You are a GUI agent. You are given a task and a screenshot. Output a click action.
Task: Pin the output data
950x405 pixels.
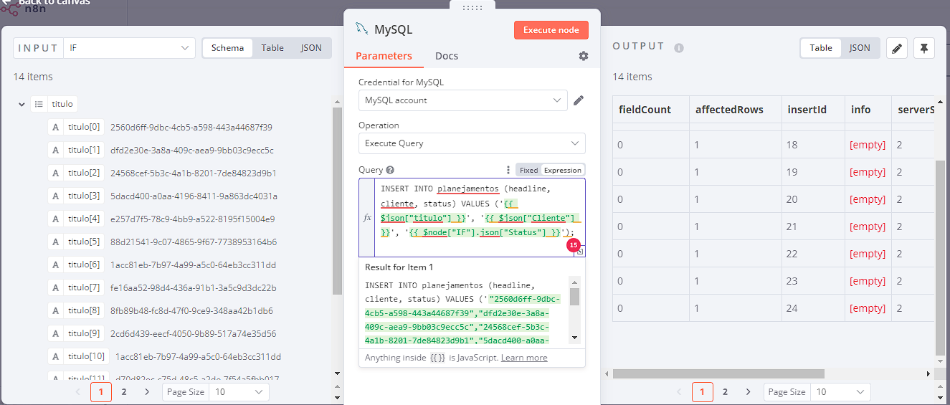point(924,48)
